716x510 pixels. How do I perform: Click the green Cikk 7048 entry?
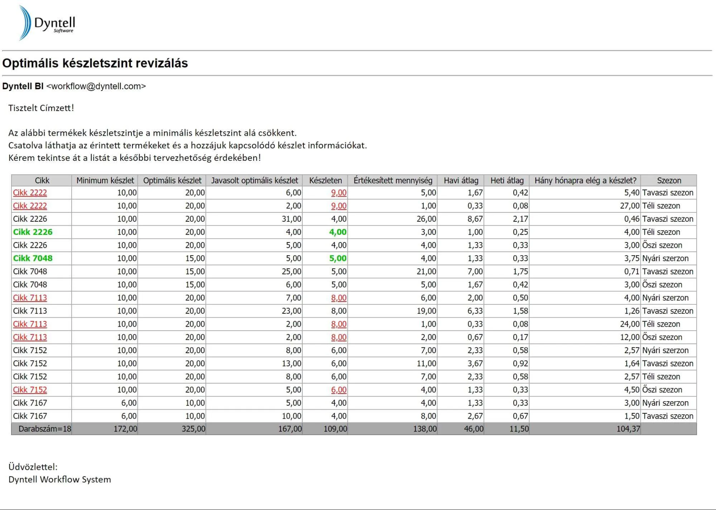[33, 258]
